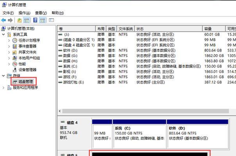This screenshot has width=236, height=156.
Task: Expand the 任务计划程序 node
Action: pyautogui.click(x=9, y=41)
